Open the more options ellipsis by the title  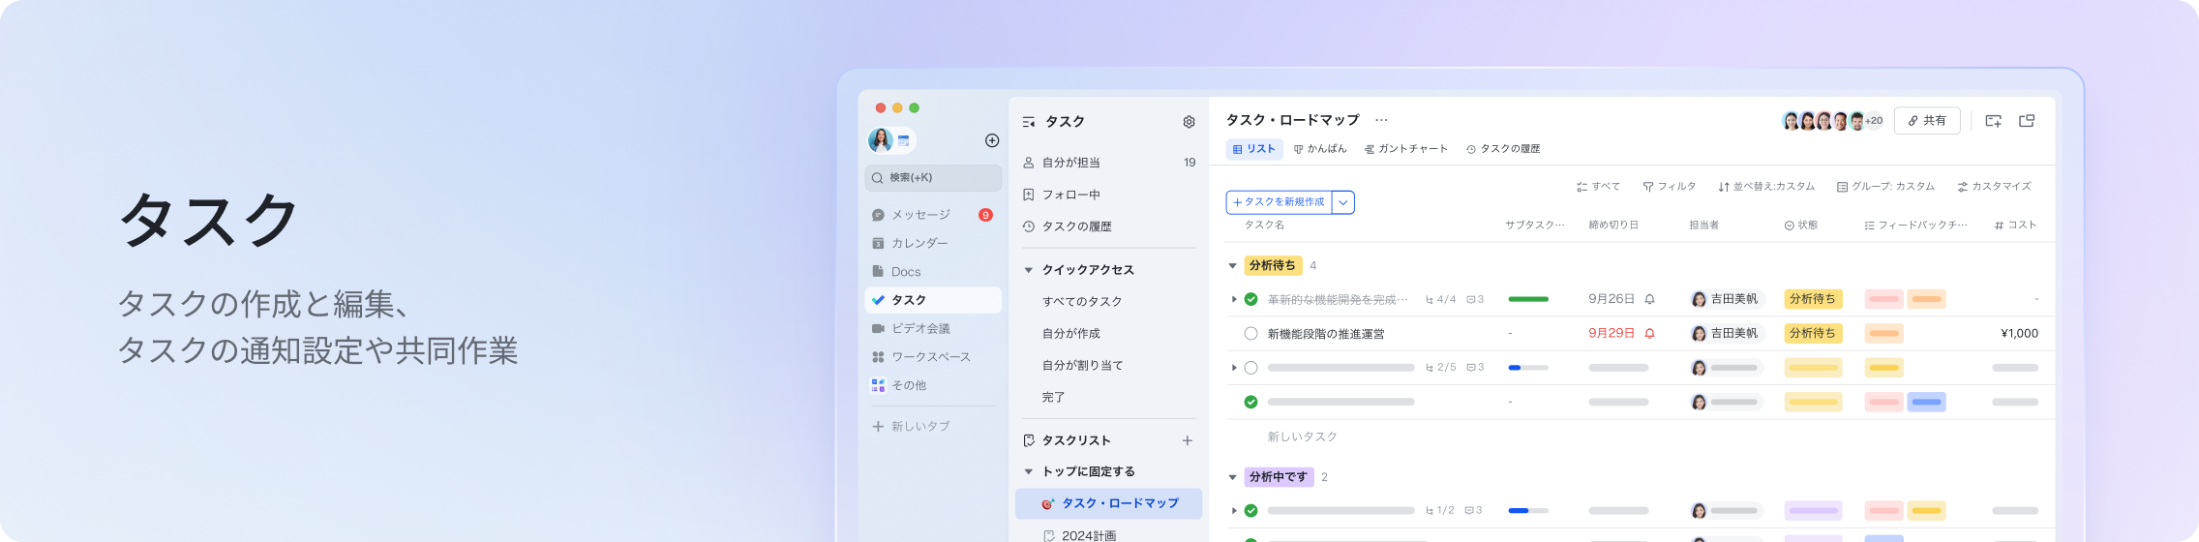1381,120
